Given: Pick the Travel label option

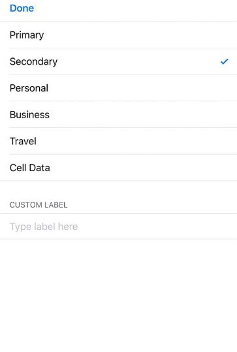Looking at the screenshot, I should (119, 141).
